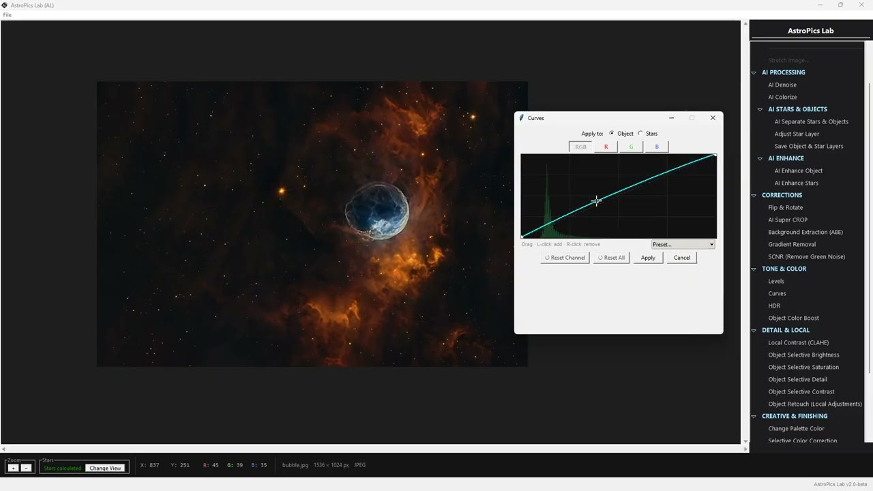Viewport: 873px width, 491px height.
Task: Select AI Separate Stars & Objects
Action: [812, 121]
